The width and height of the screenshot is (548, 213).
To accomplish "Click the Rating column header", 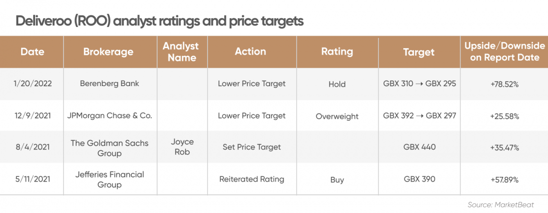I will 337,52.
